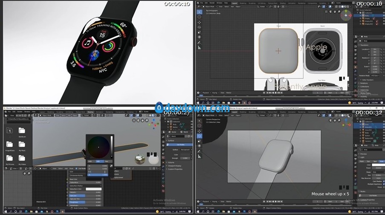
Task: Click Use Nodes button in World properties
Action: point(180,145)
